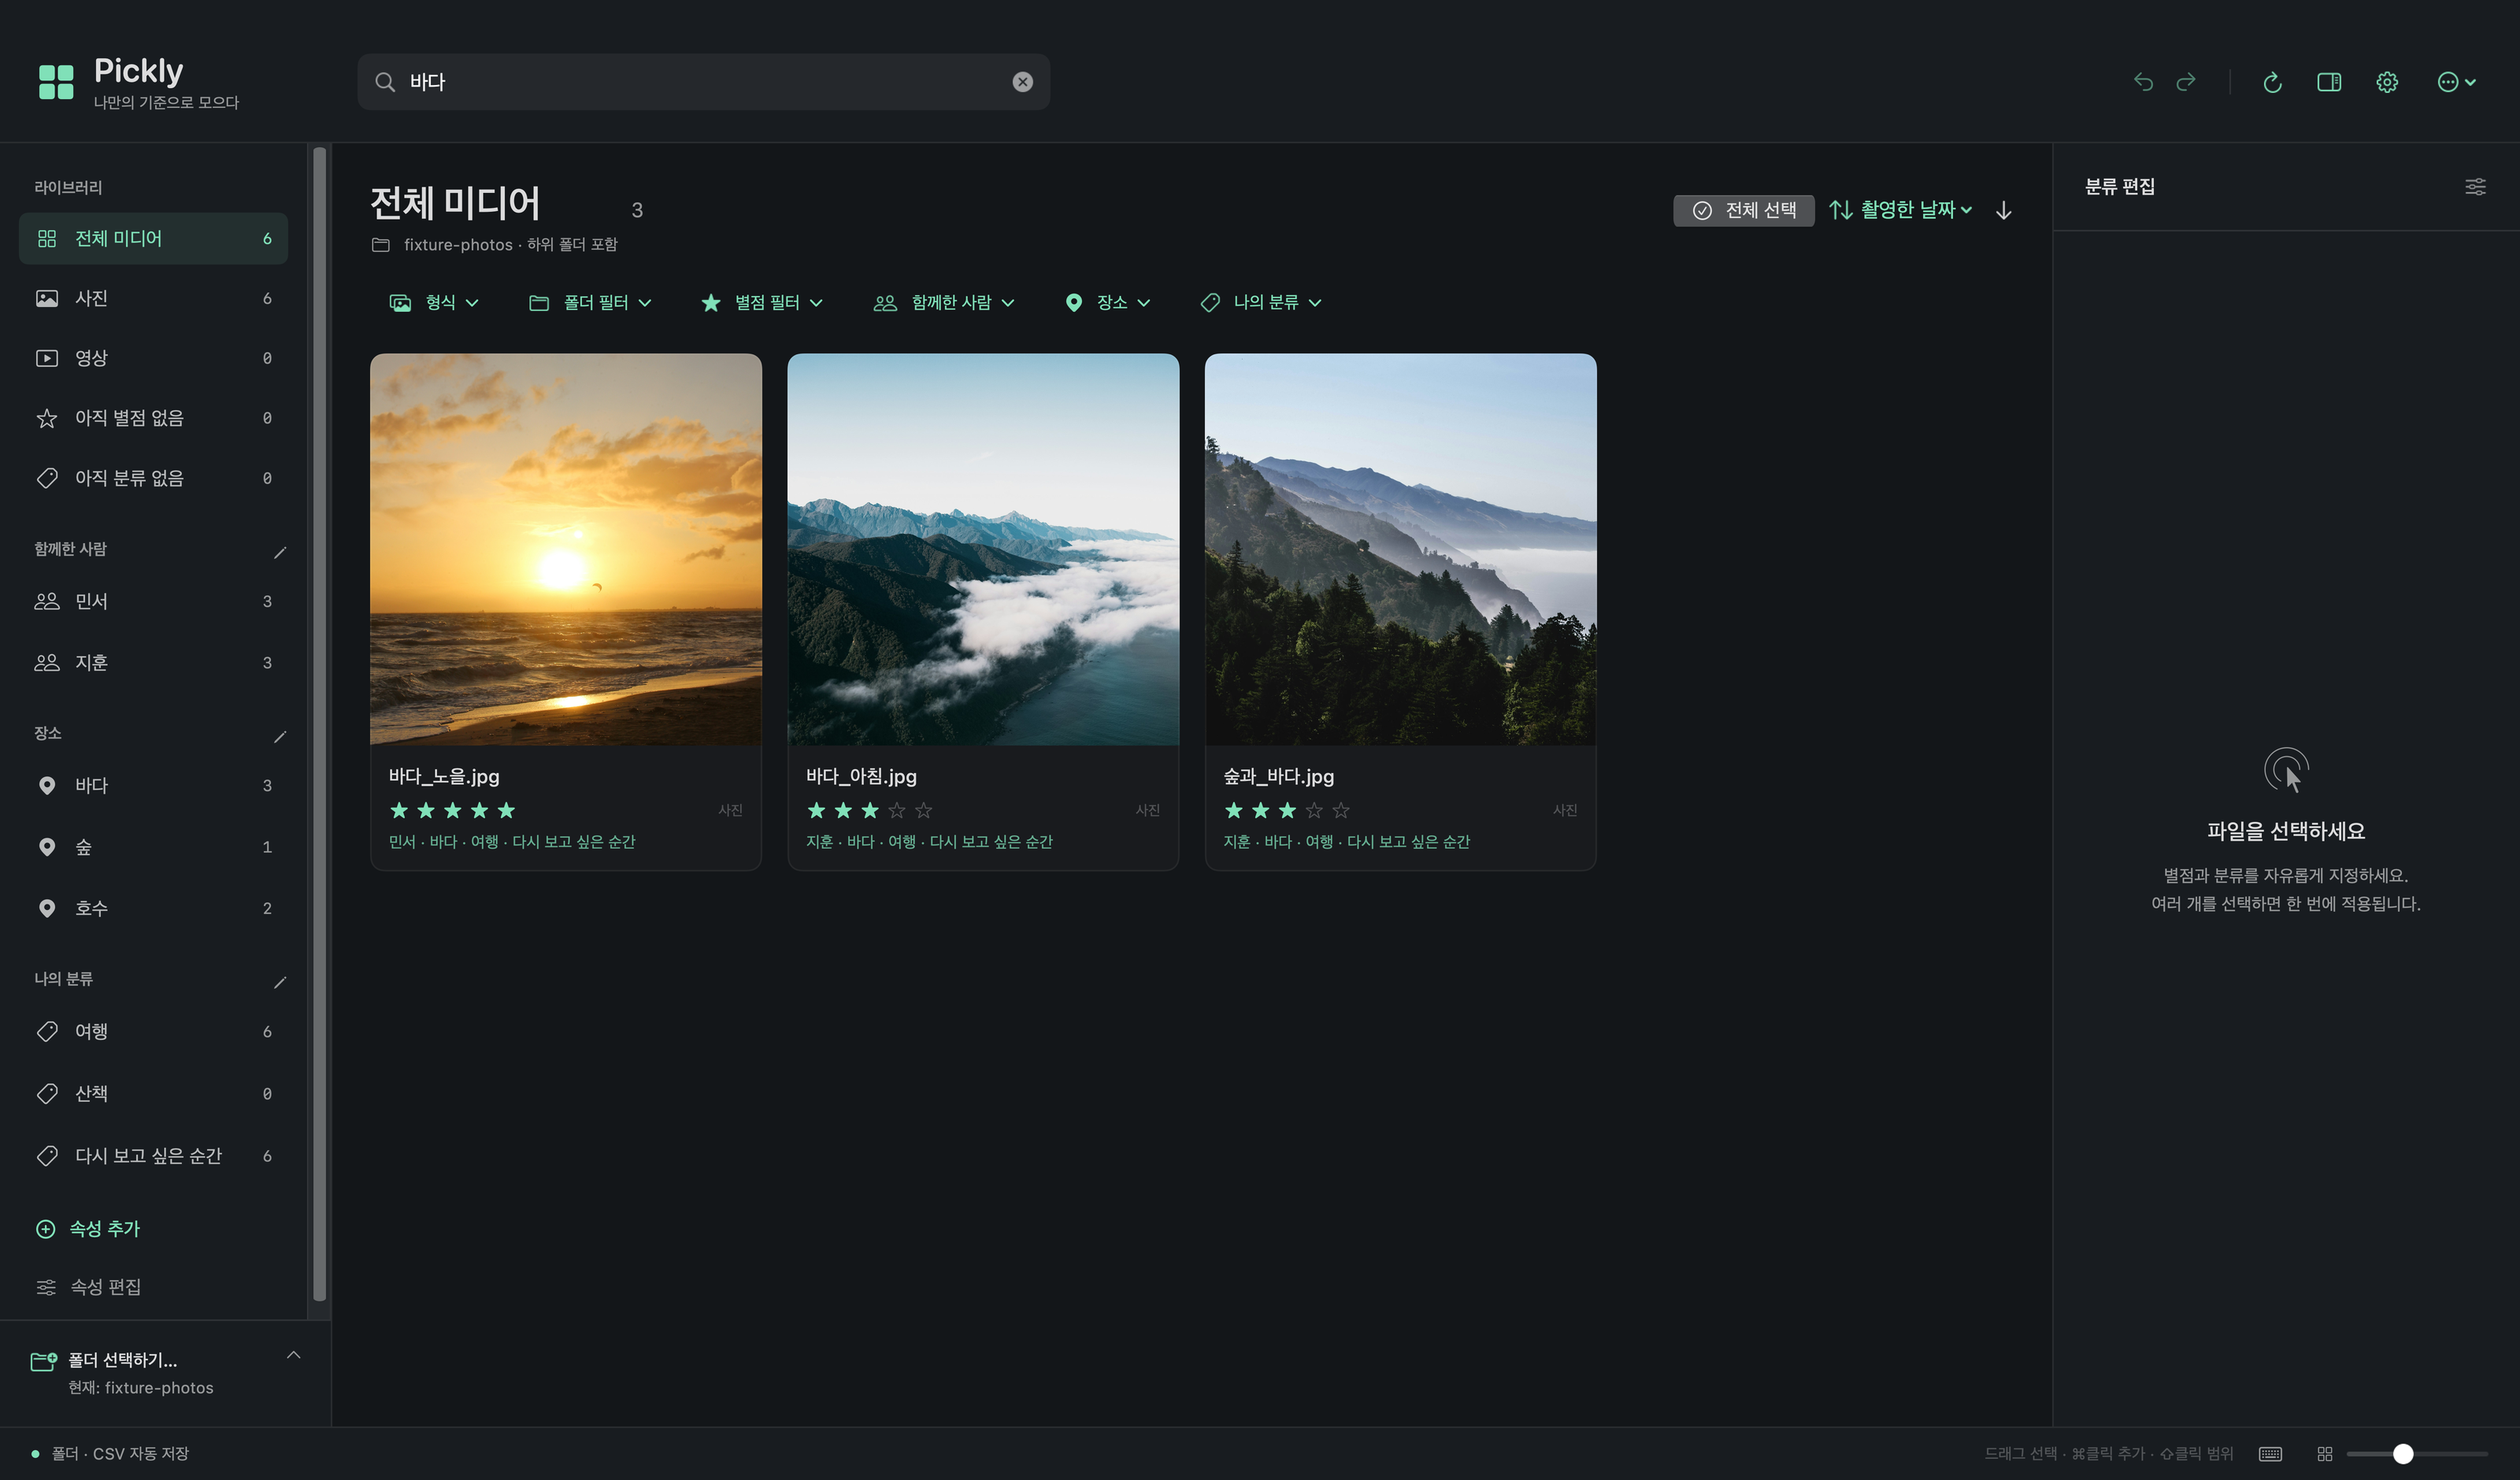Open the more options ellipsis menu
The image size is (2520, 1480).
pyautogui.click(x=2456, y=82)
